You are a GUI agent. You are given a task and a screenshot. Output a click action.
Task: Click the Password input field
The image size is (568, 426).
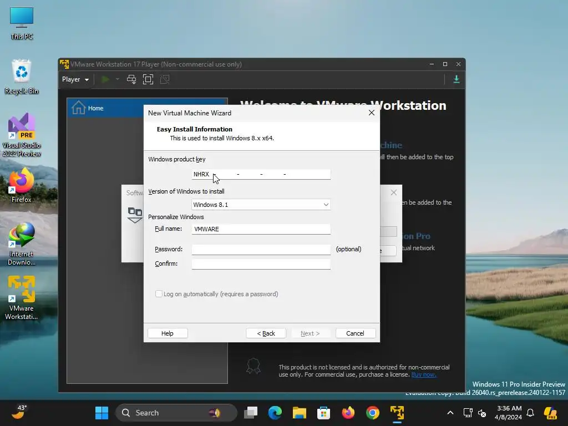coord(261,249)
